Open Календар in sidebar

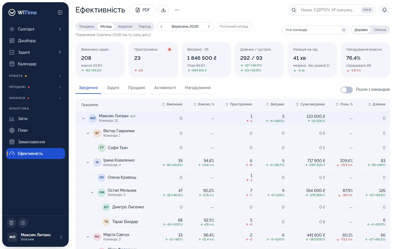coord(35,64)
